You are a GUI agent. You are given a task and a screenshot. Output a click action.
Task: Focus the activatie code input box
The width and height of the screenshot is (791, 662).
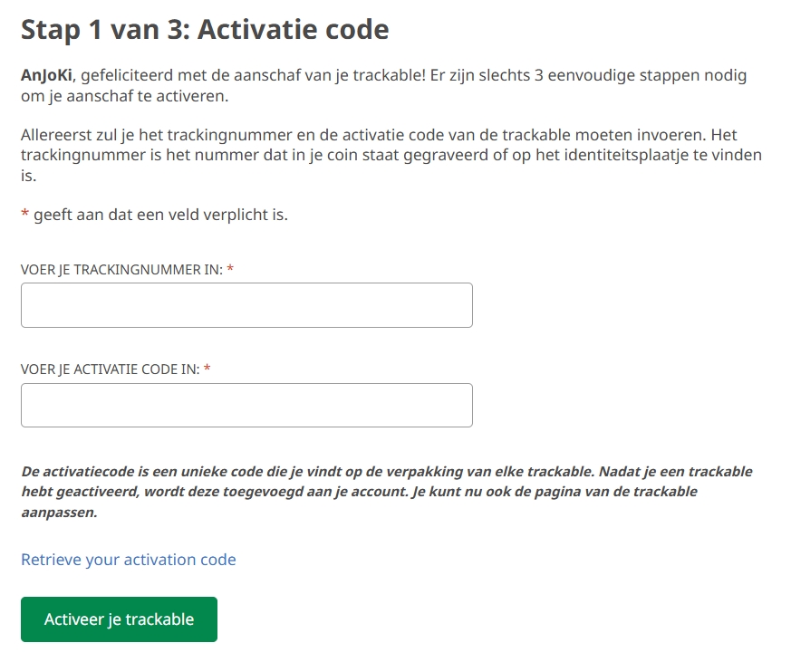tap(246, 405)
